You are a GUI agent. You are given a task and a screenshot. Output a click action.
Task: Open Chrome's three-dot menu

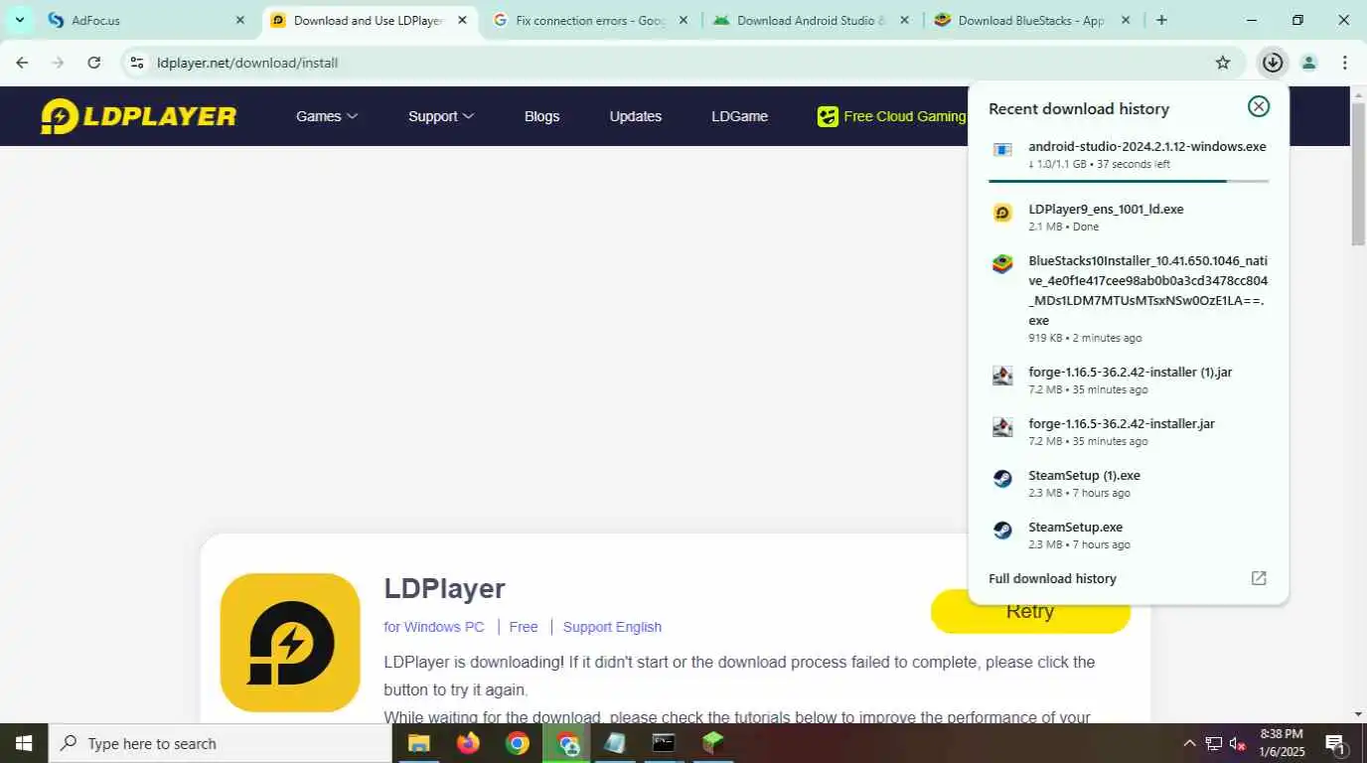tap(1345, 63)
